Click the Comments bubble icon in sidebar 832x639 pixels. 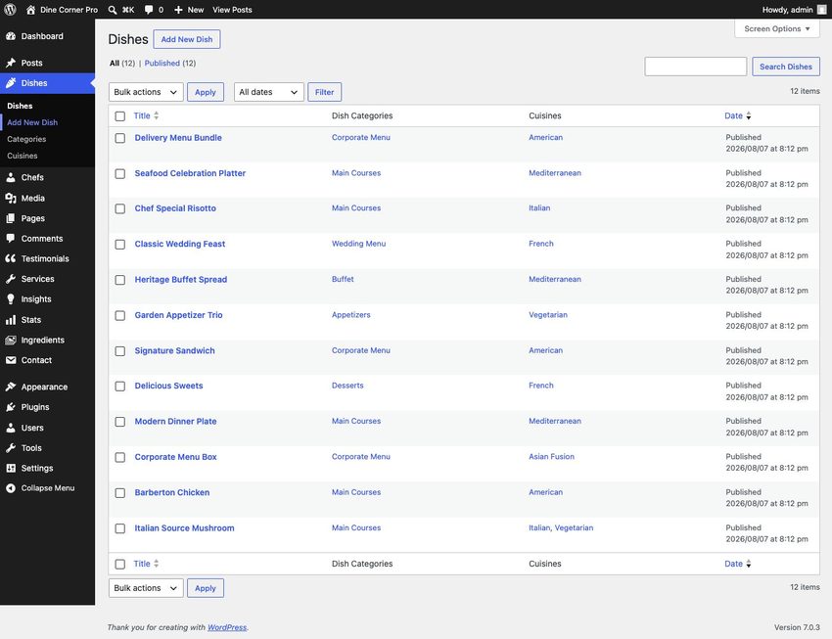tap(11, 238)
